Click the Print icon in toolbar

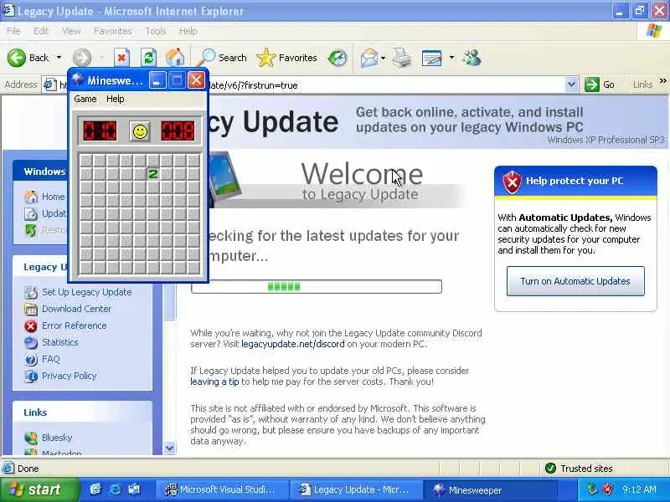(402, 58)
